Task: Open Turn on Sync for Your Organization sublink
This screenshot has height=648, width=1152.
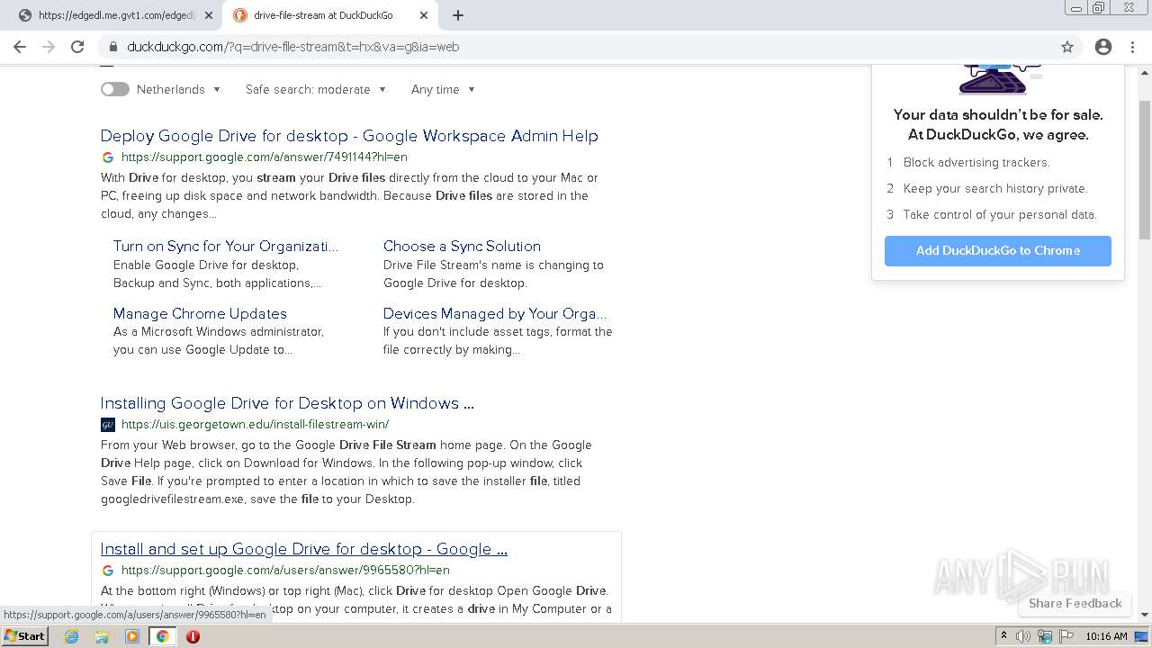Action: pos(226,246)
